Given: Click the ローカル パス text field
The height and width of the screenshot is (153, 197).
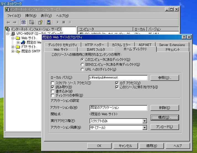Looking at the screenshot, I should click(118, 78).
